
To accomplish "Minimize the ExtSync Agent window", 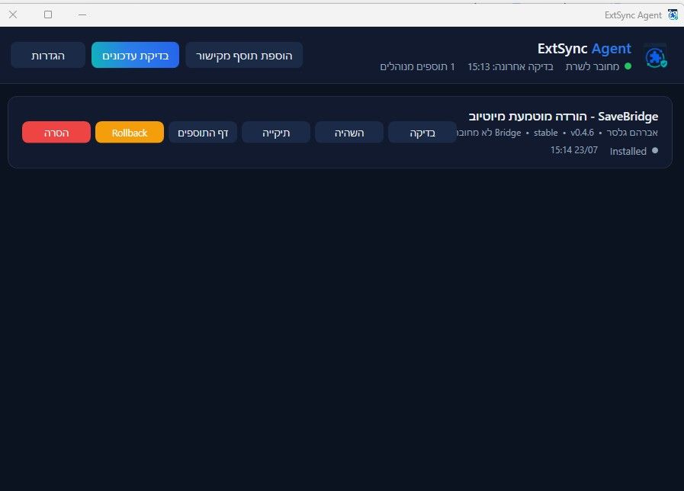I will coord(82,14).
